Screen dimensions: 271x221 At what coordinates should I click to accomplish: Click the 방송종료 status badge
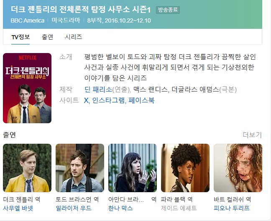pyautogui.click(x=168, y=10)
